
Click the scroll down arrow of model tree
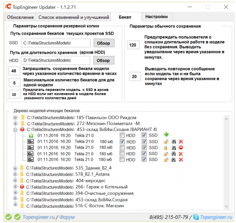pyautogui.click(x=227, y=206)
